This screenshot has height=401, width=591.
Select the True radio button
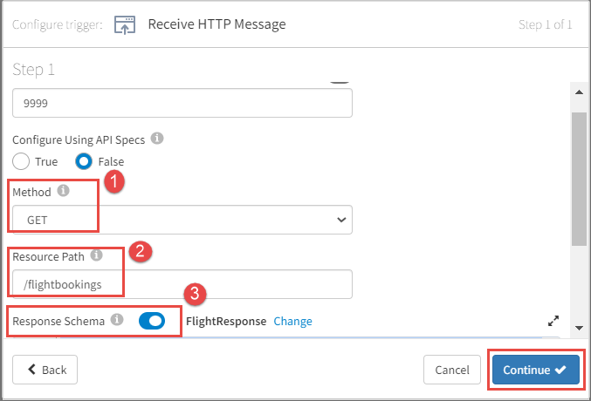click(24, 161)
